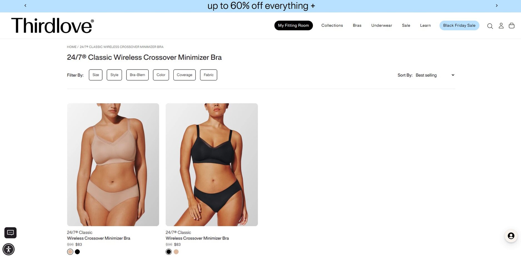
Task: Open the shopping bag icon
Action: coord(512,26)
